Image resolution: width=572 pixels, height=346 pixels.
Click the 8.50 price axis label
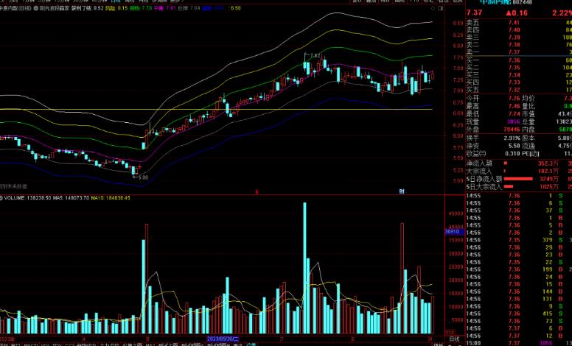click(458, 23)
